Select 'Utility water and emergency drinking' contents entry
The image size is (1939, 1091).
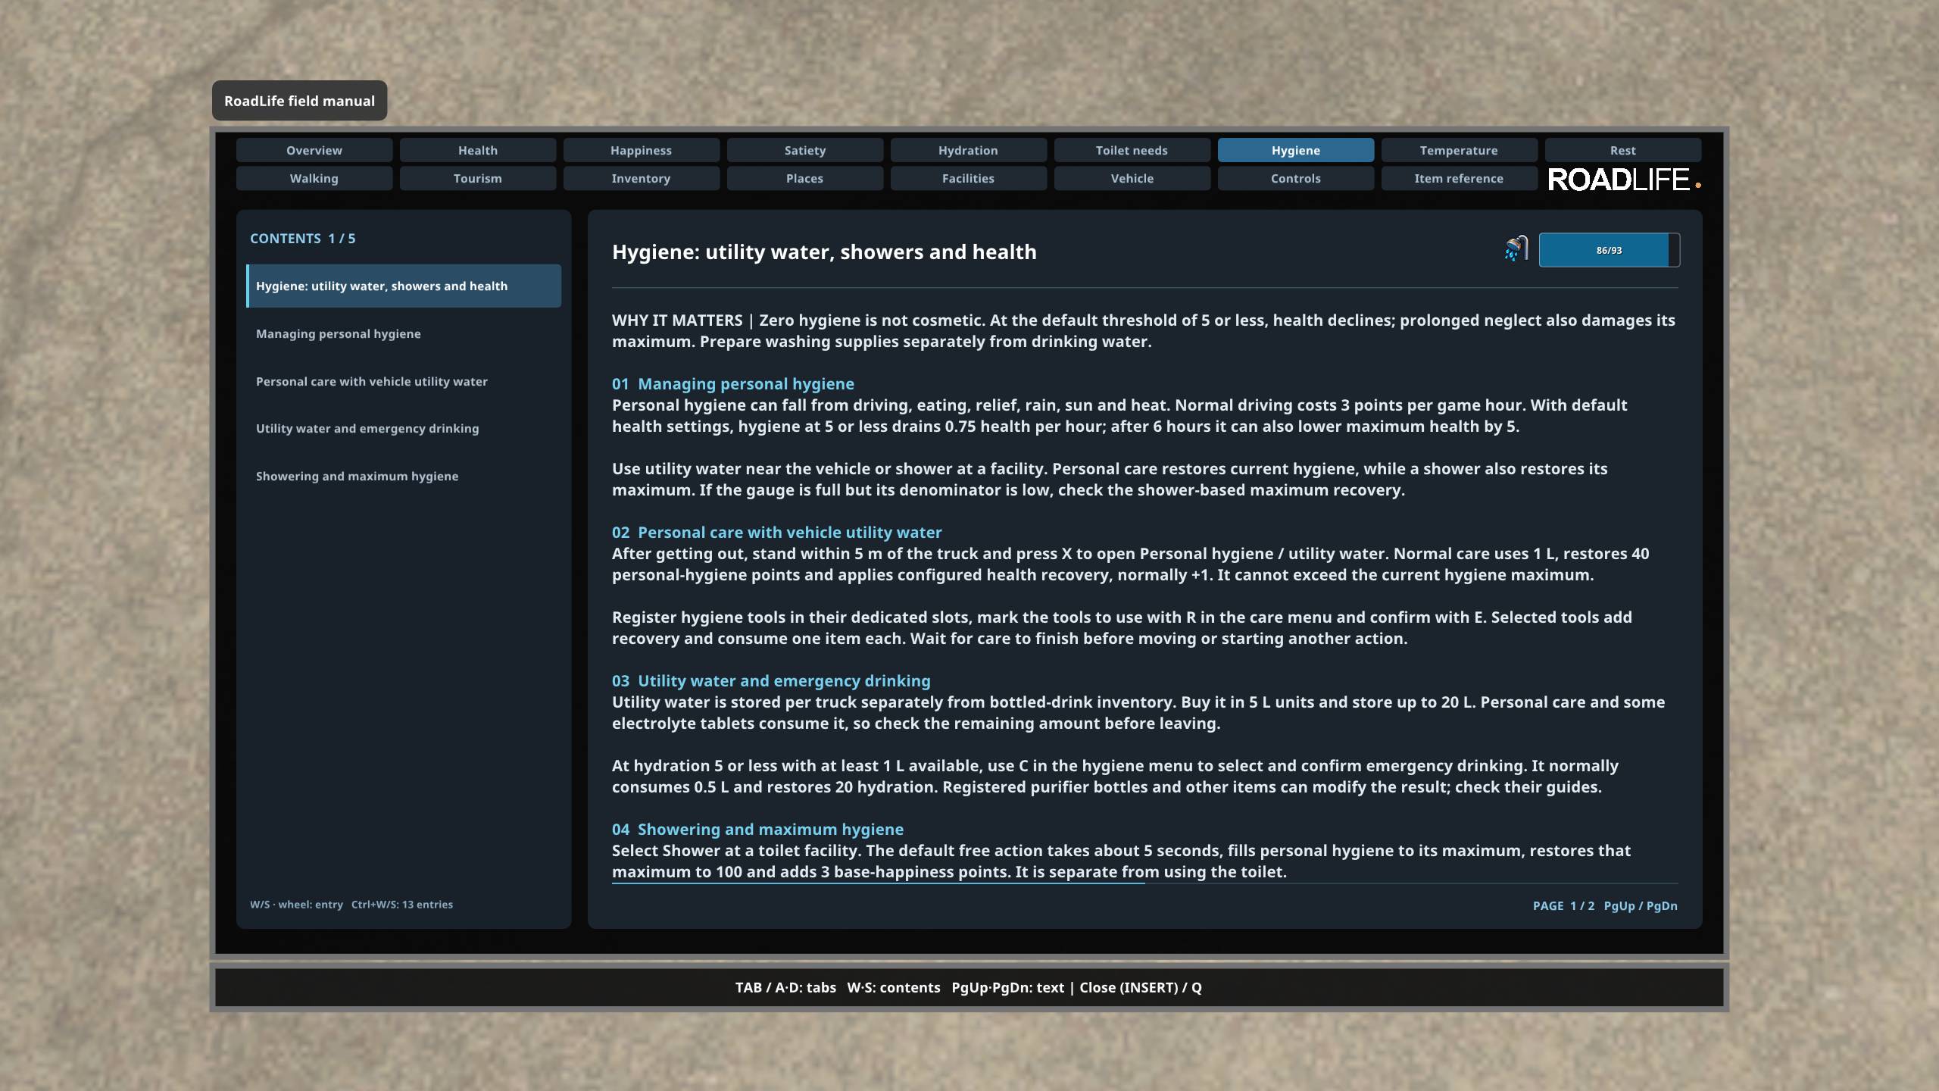point(404,428)
